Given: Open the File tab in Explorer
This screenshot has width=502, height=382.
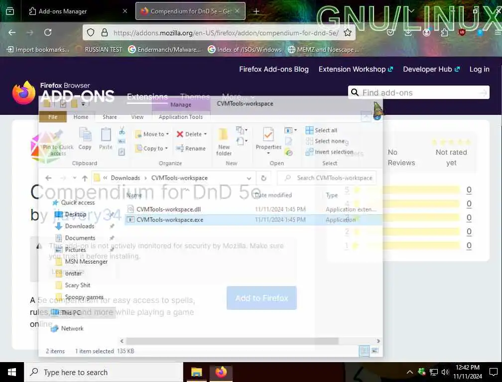Looking at the screenshot, I should click(x=53, y=117).
